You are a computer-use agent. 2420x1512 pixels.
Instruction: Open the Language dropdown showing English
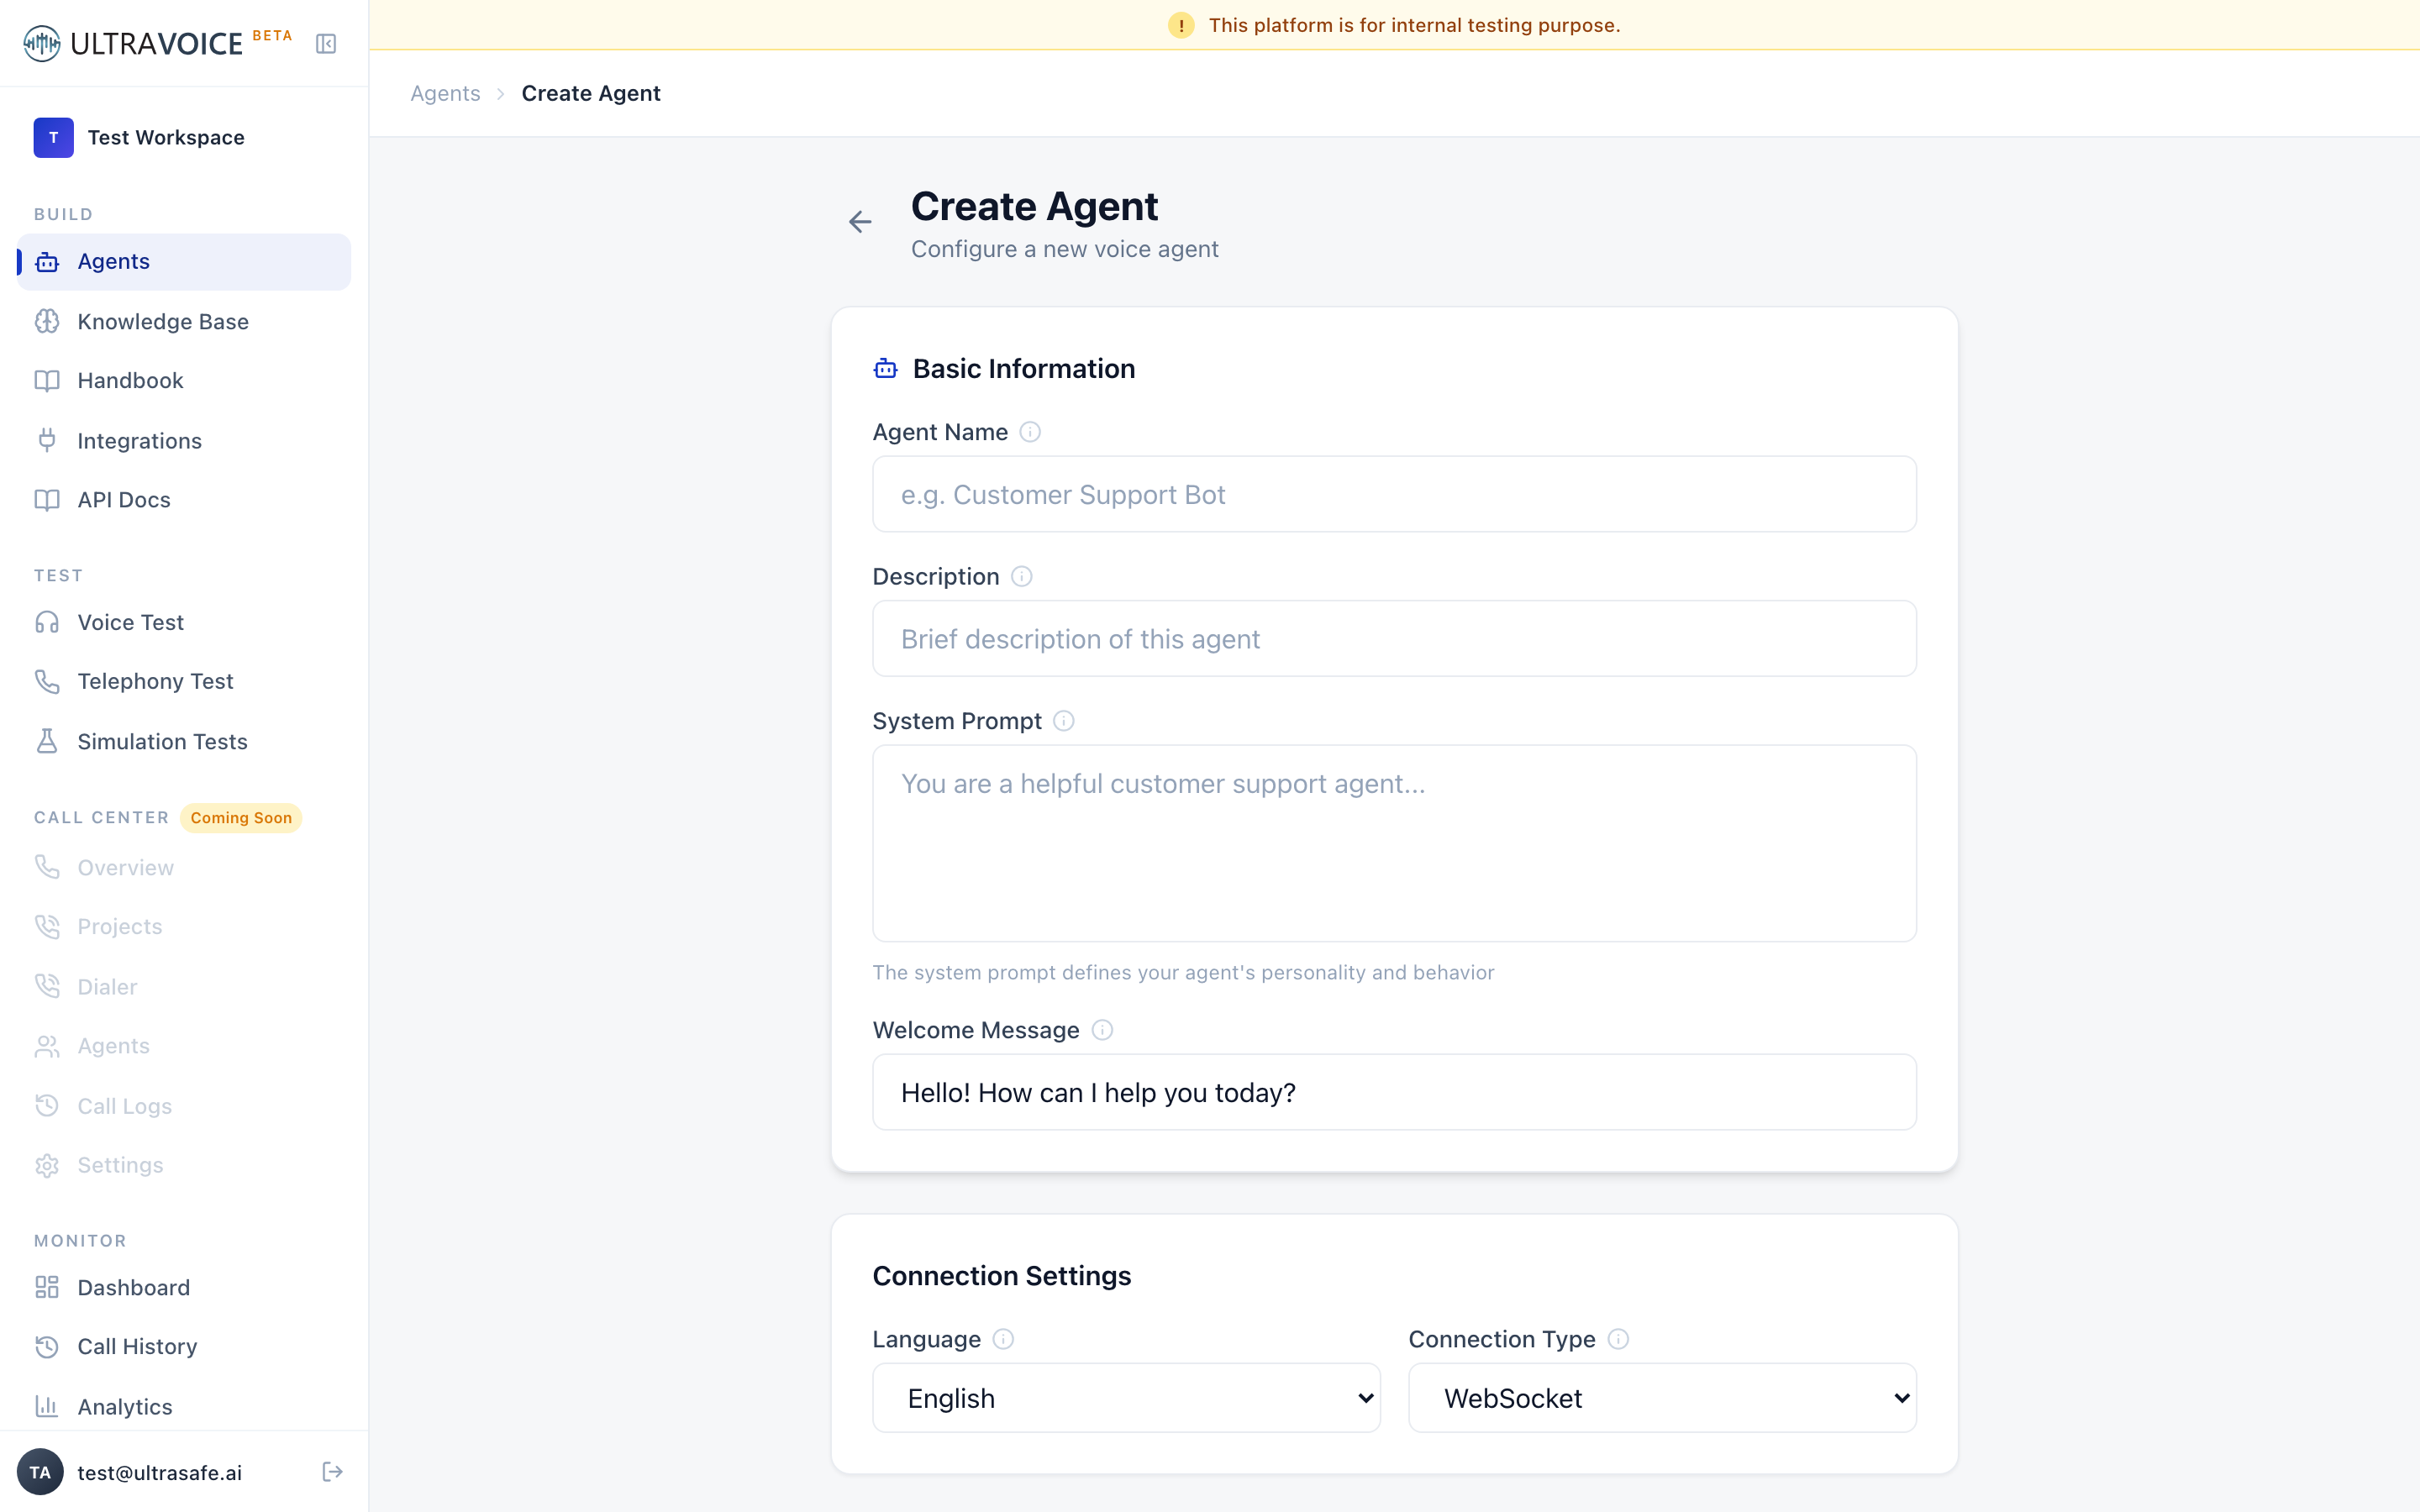click(x=1126, y=1398)
